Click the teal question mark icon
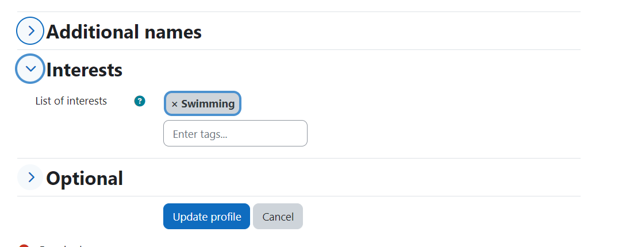 coord(140,101)
